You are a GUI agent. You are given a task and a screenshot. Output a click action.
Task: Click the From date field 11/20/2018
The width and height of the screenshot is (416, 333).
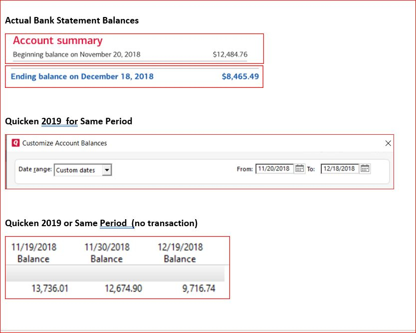point(274,169)
